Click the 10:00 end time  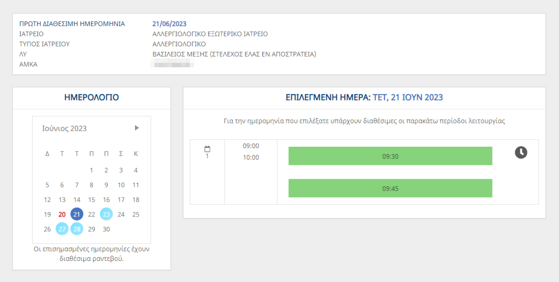click(251, 157)
